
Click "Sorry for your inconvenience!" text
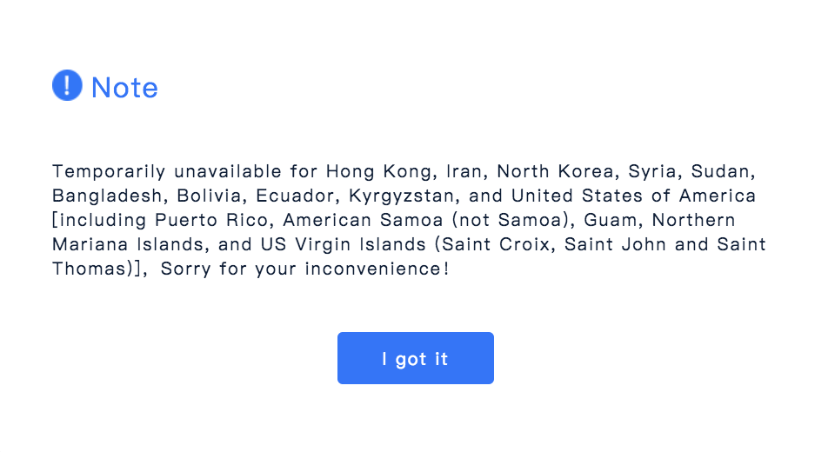[x=305, y=269]
